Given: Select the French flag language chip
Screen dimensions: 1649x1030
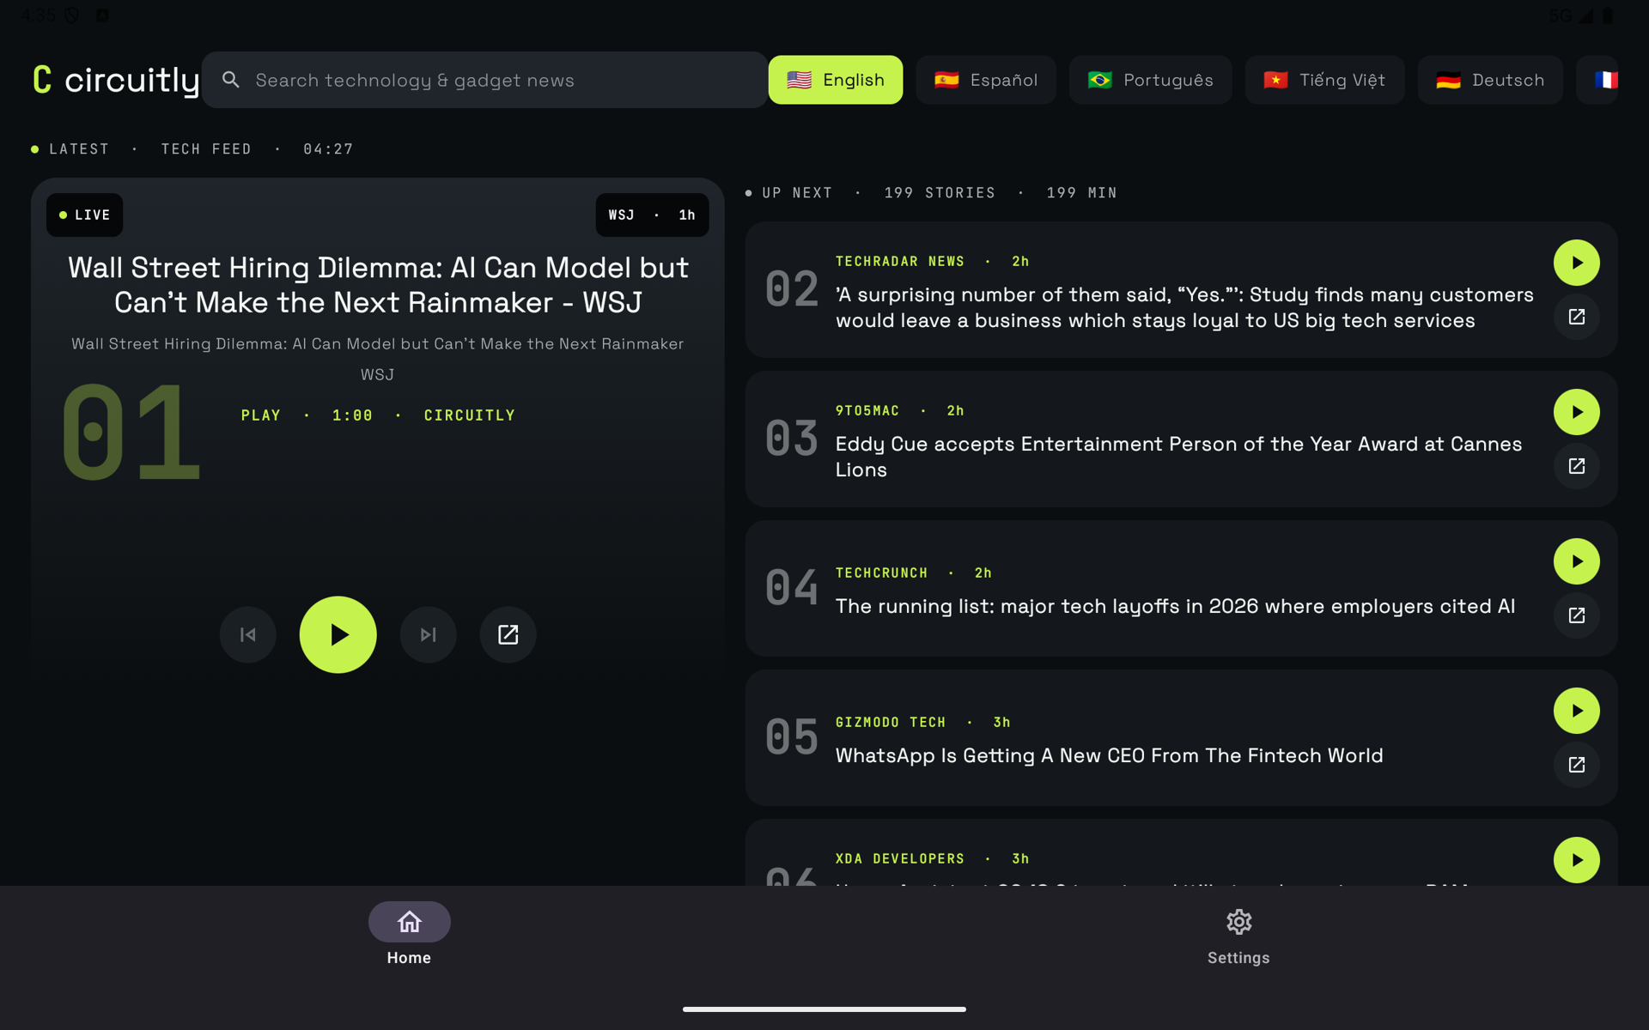Looking at the screenshot, I should point(1597,80).
